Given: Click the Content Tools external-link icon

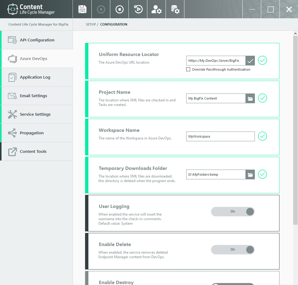Looking at the screenshot, I should point(12,152).
